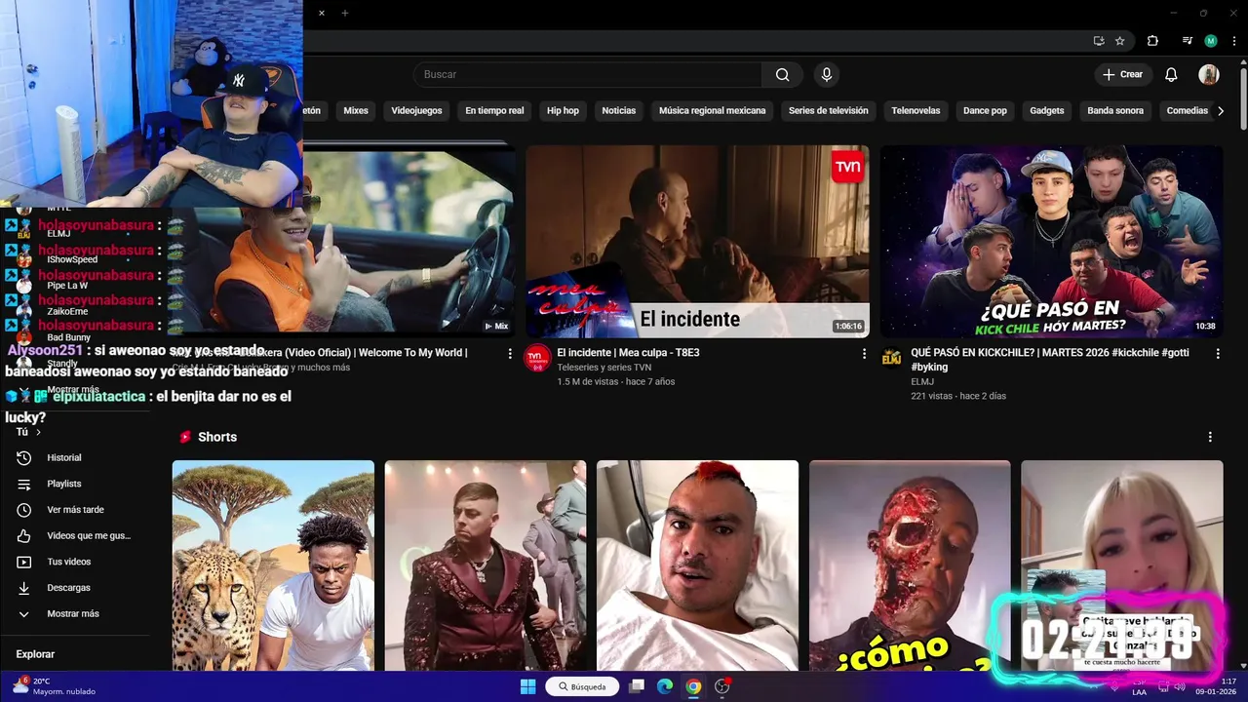Switch to Chrome on taskbar

click(x=693, y=686)
